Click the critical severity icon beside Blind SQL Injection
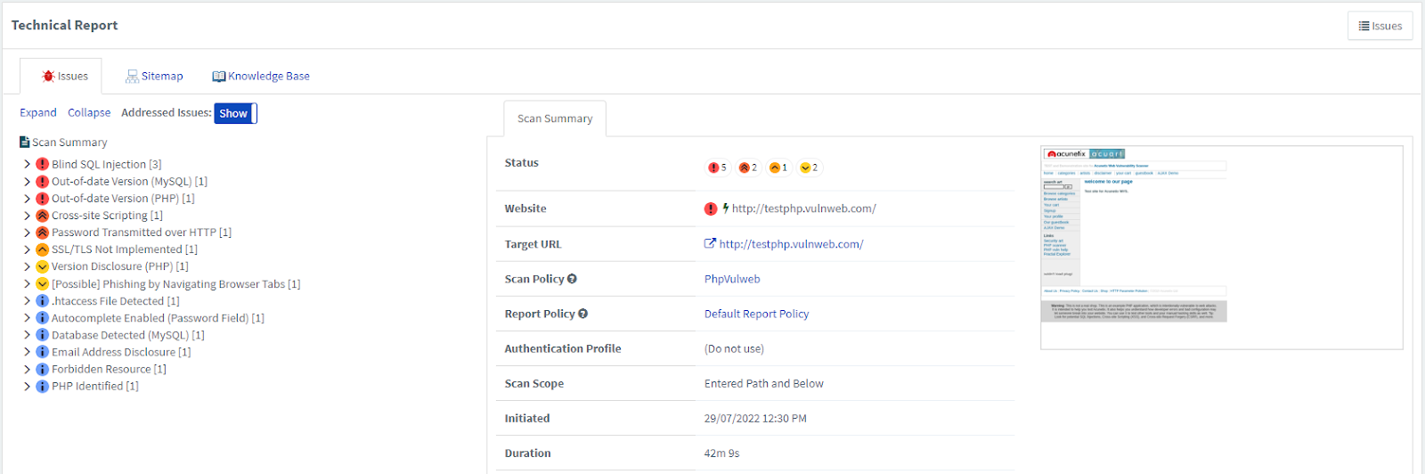The image size is (1425, 474). [x=42, y=164]
